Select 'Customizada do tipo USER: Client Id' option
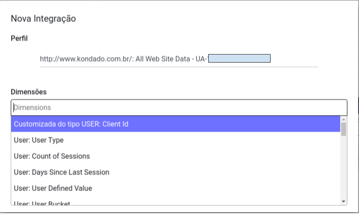Viewport: 359px width, 215px height. [x=175, y=124]
